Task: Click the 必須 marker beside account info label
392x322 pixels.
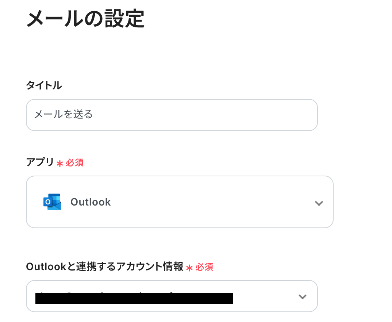Action: click(204, 267)
